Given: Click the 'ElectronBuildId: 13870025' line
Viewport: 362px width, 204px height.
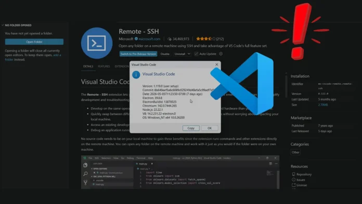Looking at the screenshot, I should click(160, 101).
